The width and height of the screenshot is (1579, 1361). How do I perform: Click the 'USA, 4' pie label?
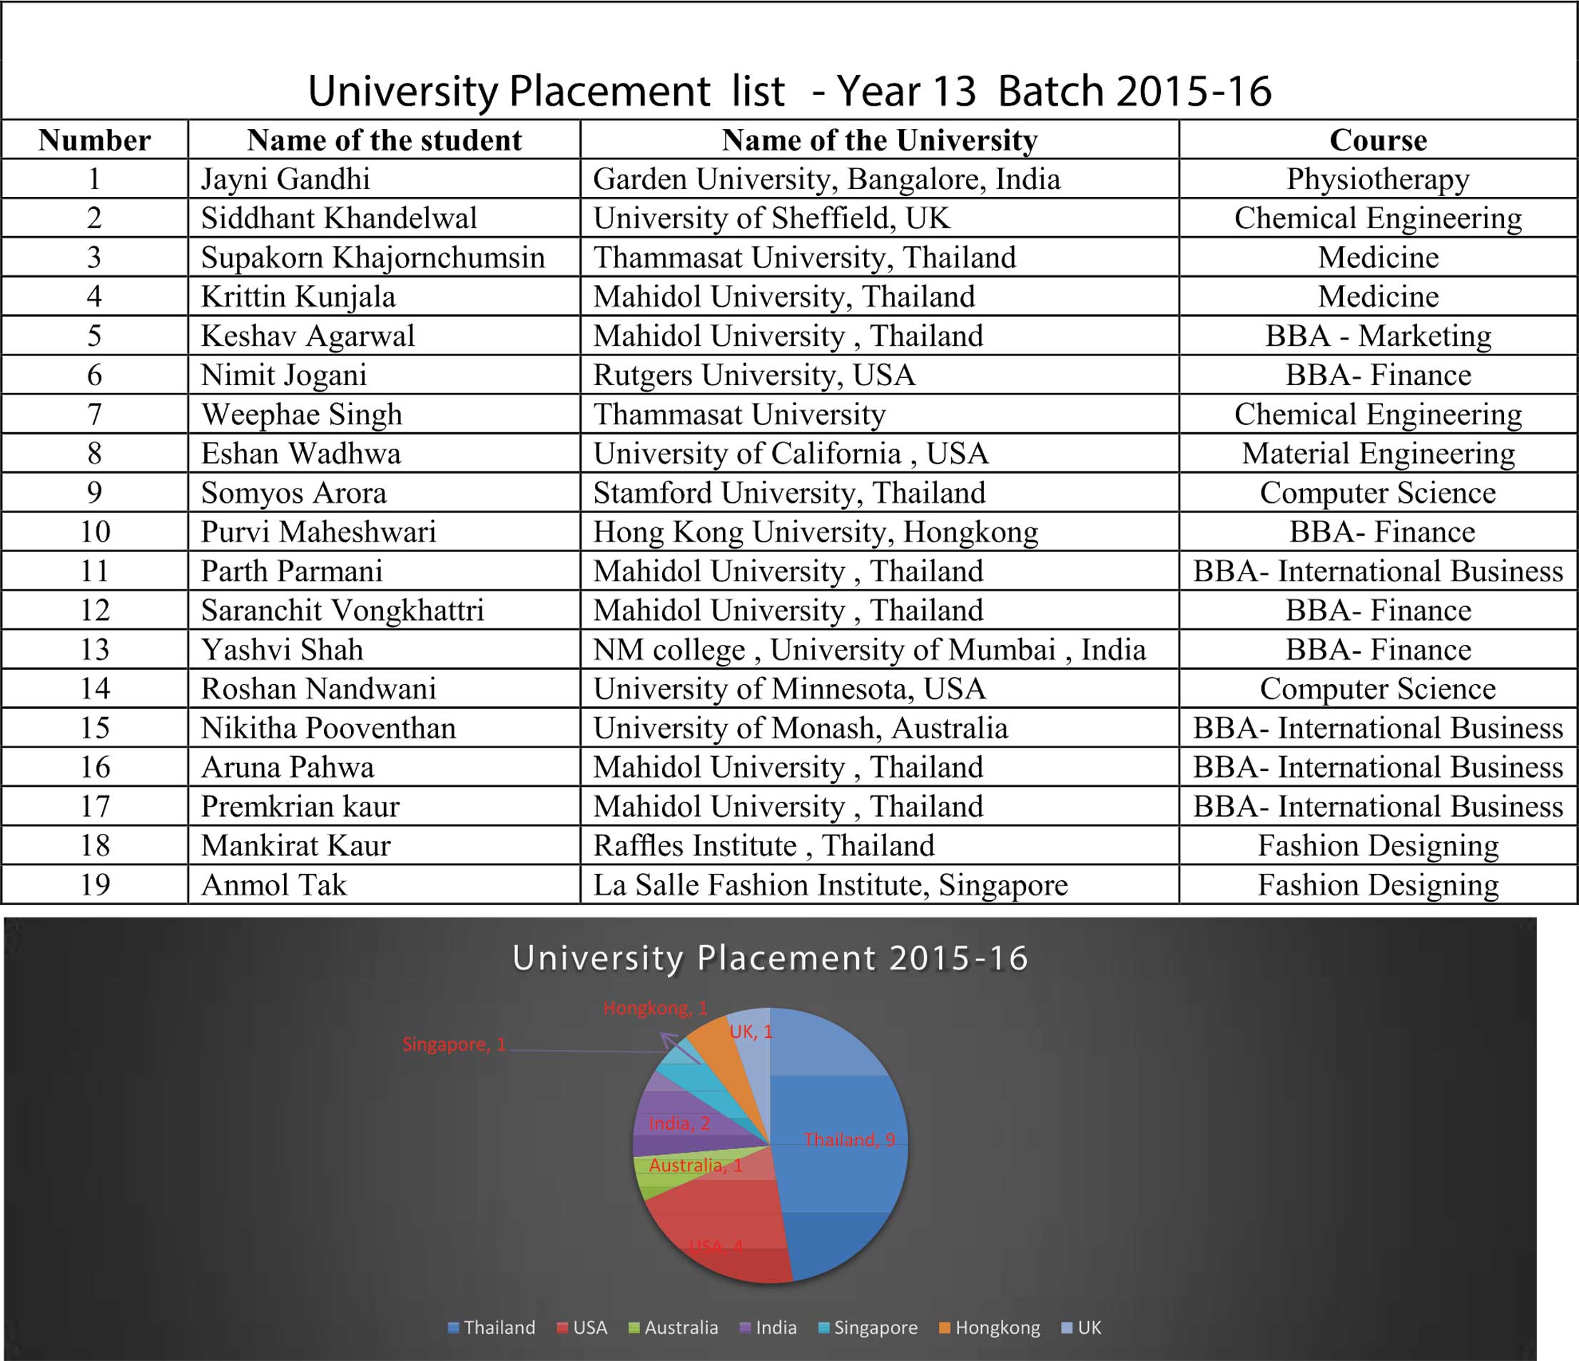click(716, 1247)
